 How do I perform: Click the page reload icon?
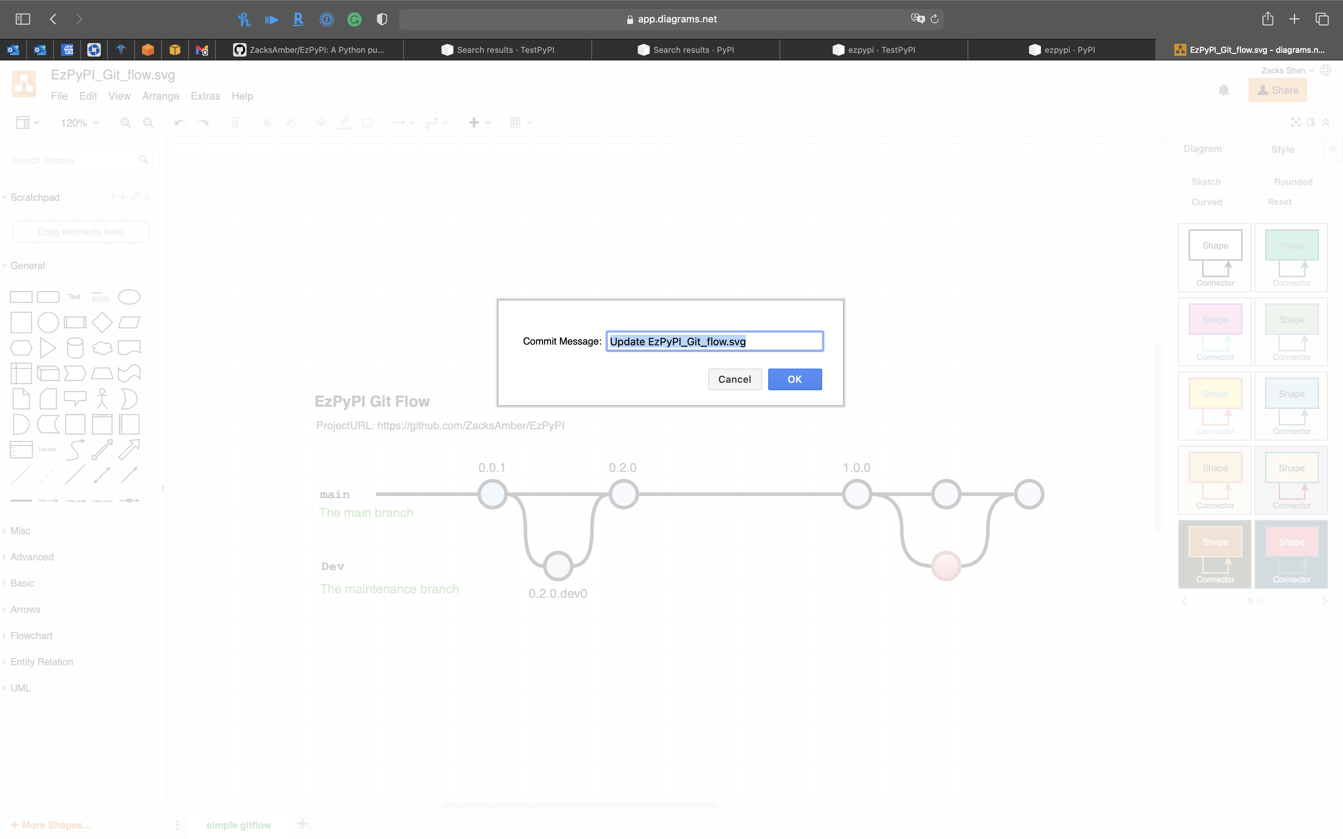pyautogui.click(x=935, y=19)
